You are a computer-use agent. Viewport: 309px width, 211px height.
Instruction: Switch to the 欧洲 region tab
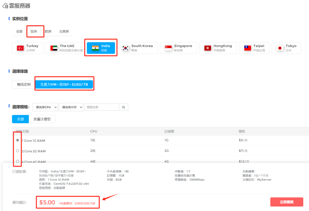[x=48, y=31]
